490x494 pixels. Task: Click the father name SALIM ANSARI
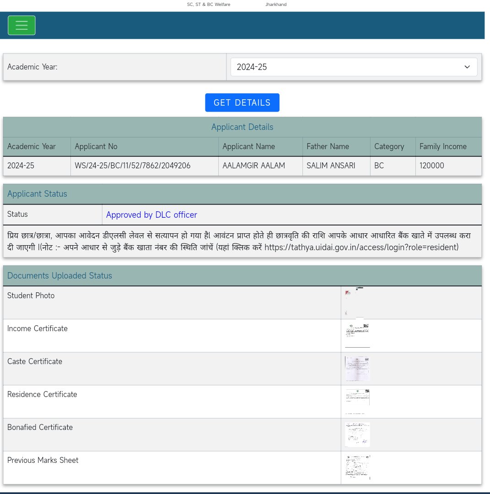click(331, 166)
